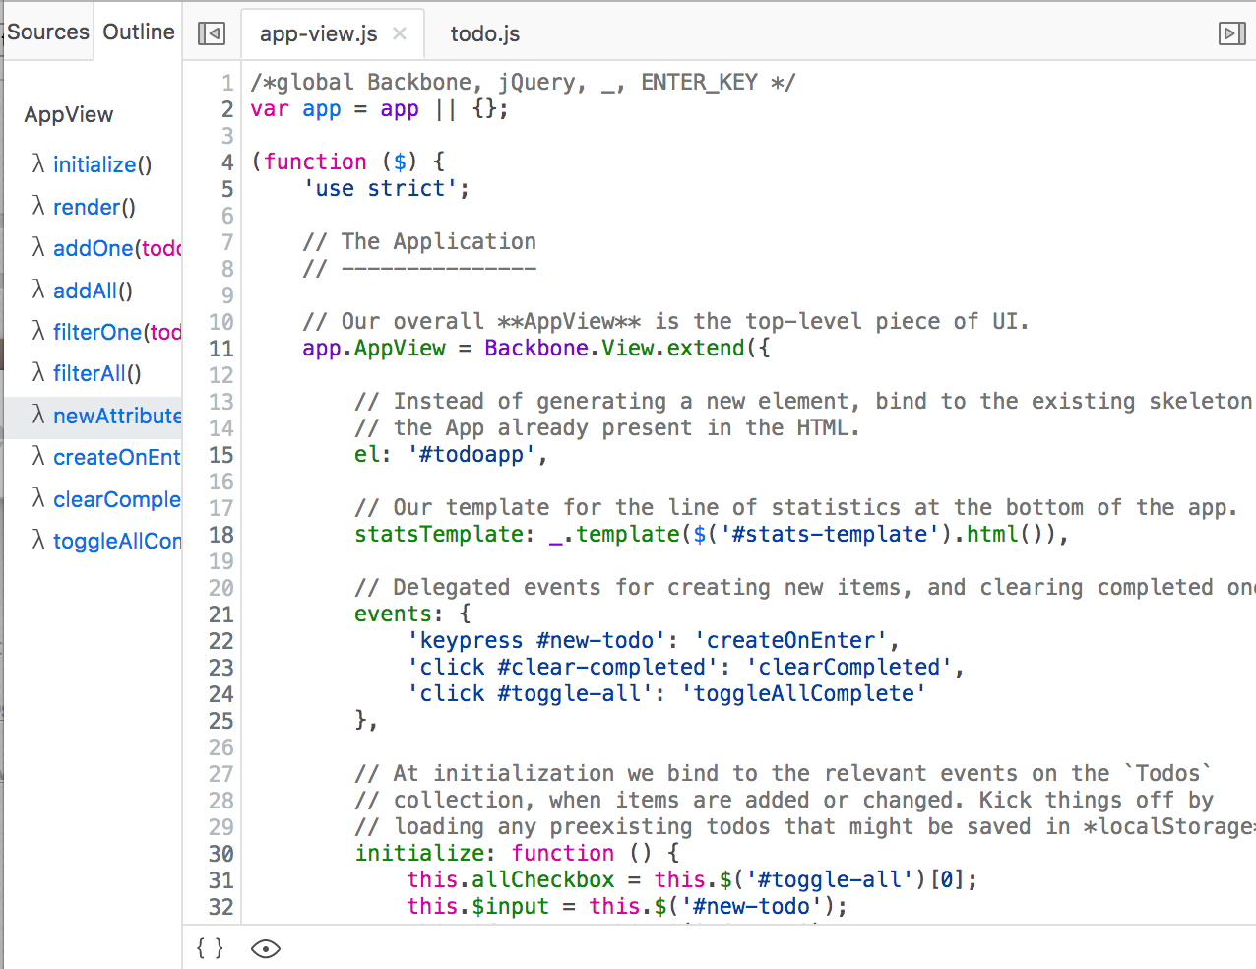Jump to the addOne function in outline
Viewport: 1256px width, 969px height.
click(117, 248)
